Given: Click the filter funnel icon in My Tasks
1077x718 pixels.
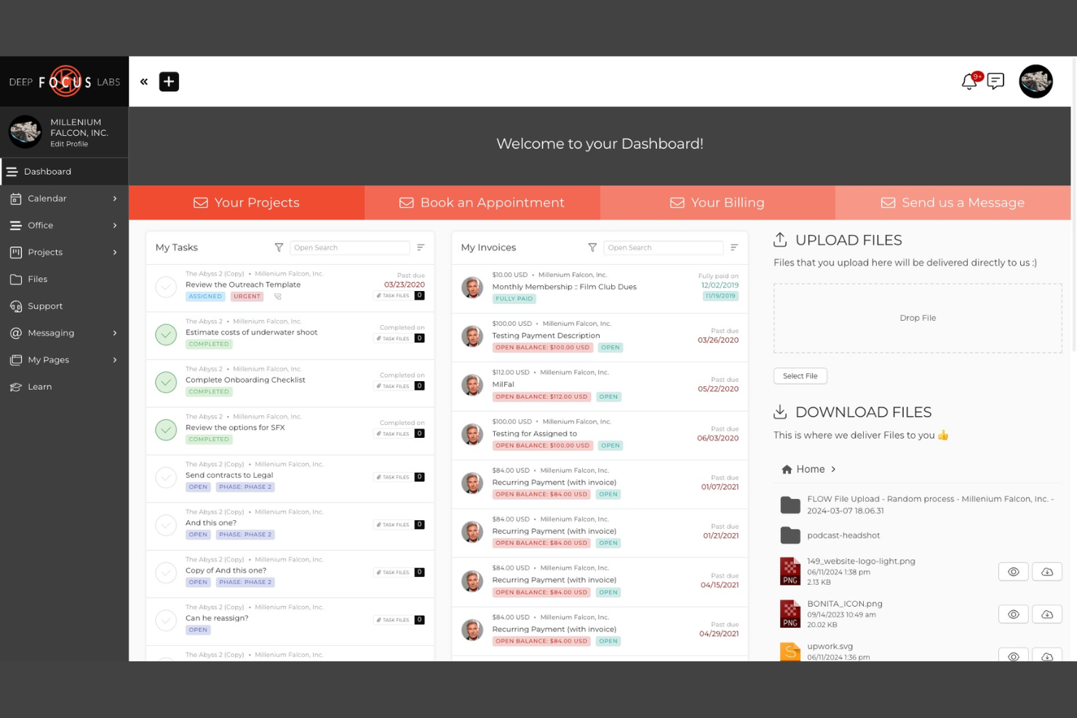Looking at the screenshot, I should (x=279, y=247).
